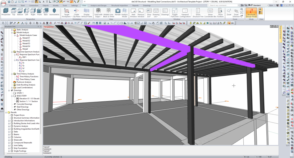Go to Next Window
The image size is (294, 158).
coord(133,12)
